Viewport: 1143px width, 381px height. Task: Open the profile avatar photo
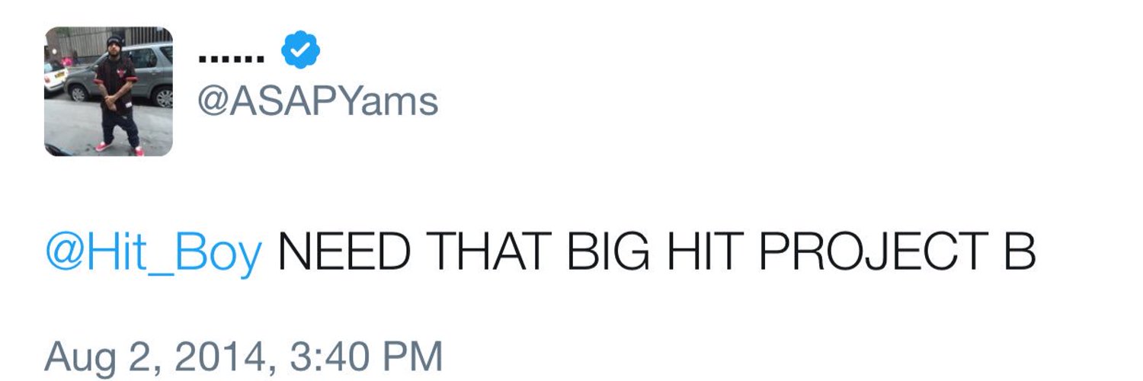[x=108, y=91]
